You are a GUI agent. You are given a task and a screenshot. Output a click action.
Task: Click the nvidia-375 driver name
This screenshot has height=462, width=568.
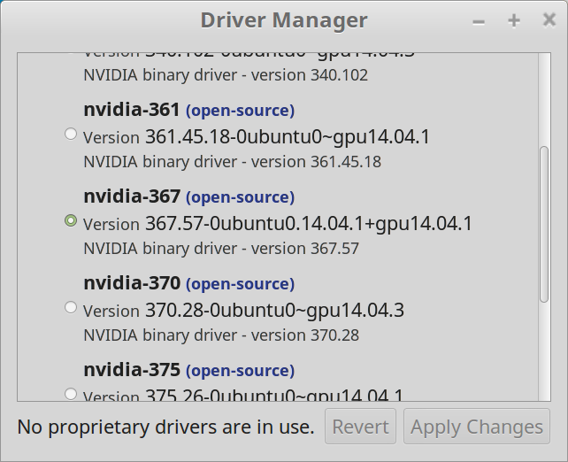click(132, 369)
